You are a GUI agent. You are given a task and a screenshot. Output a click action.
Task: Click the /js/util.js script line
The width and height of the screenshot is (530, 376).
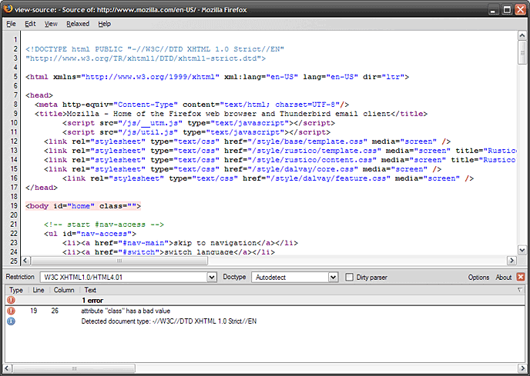click(x=196, y=132)
